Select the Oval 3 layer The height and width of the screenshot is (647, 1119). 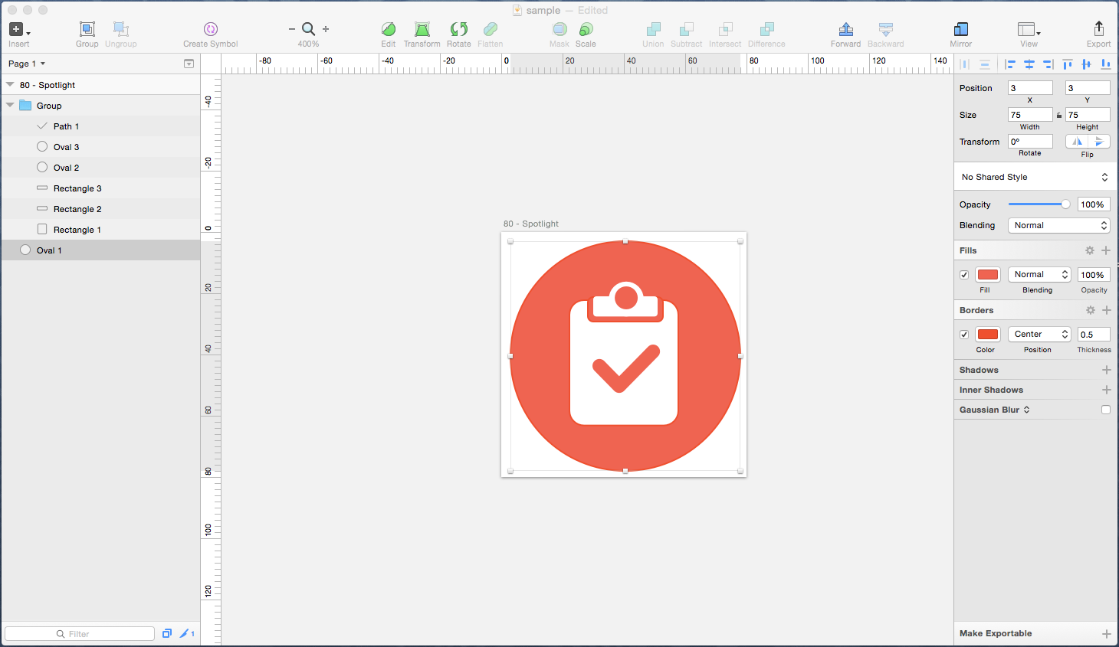(101, 147)
